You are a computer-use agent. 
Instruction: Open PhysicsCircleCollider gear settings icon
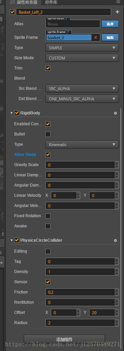pyautogui.click(x=115, y=240)
